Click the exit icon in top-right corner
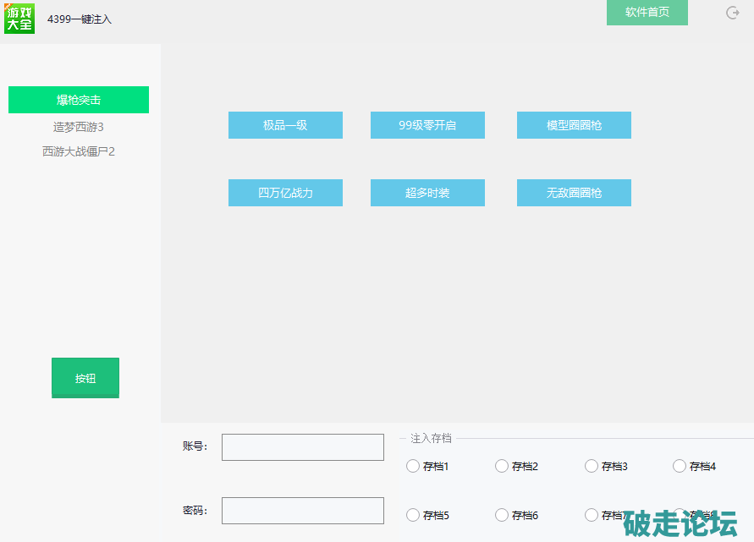Image resolution: width=754 pixels, height=542 pixels. pos(733,13)
